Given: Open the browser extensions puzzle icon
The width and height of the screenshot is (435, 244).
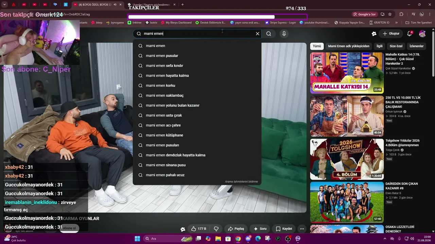Looking at the screenshot, I should pos(401,14).
